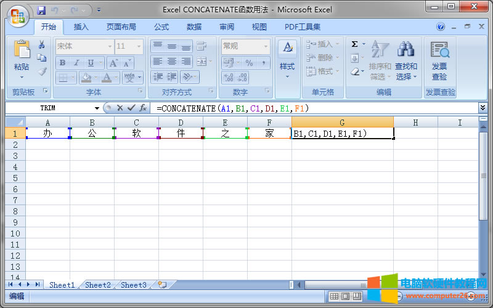Switch to Normal view in status bar
Screen dimensions: 493x308
pyautogui.click(x=333, y=296)
